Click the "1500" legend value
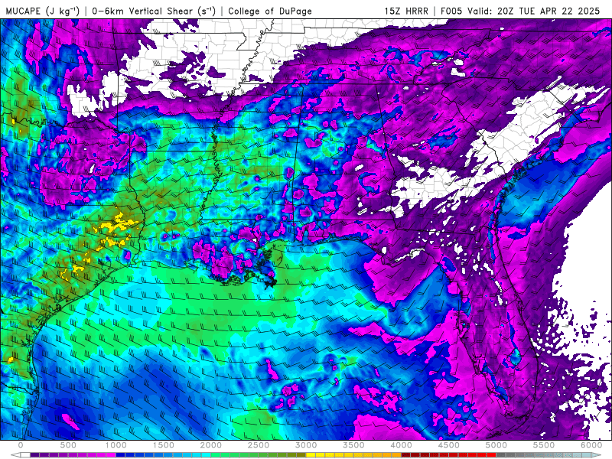This screenshot has height=459, width=612. click(164, 445)
